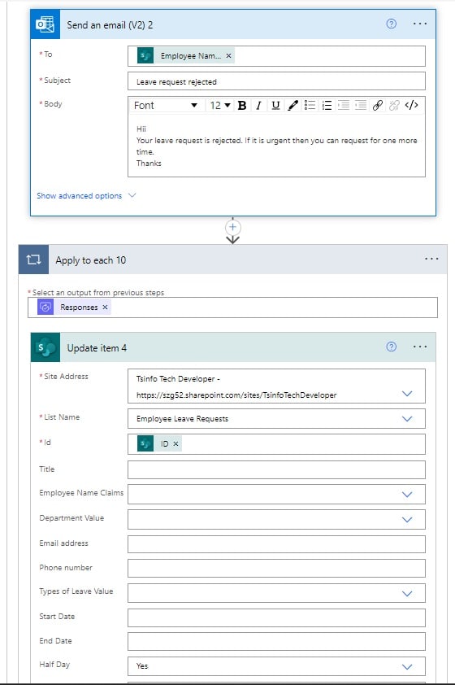Click the SharePoint icon on Update item 4

click(x=45, y=347)
